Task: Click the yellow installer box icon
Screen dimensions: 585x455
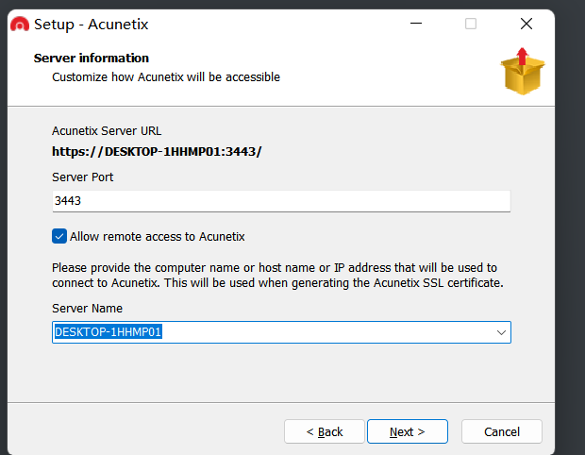Action: [x=523, y=72]
